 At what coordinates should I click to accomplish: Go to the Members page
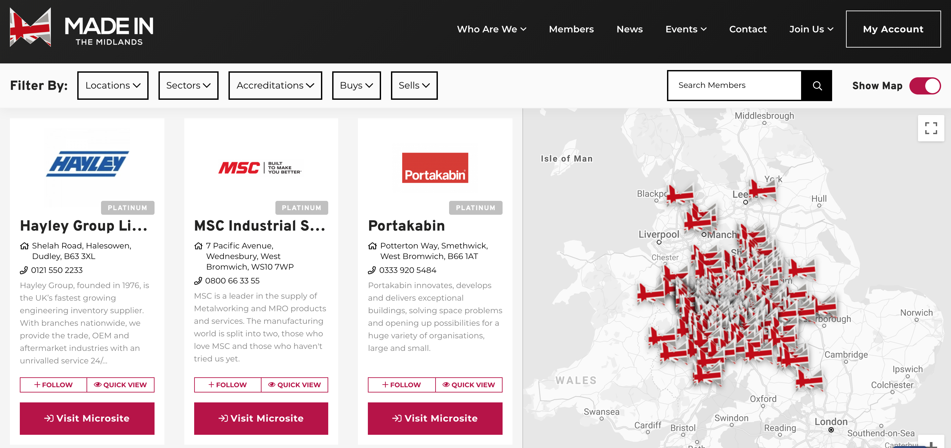571,29
